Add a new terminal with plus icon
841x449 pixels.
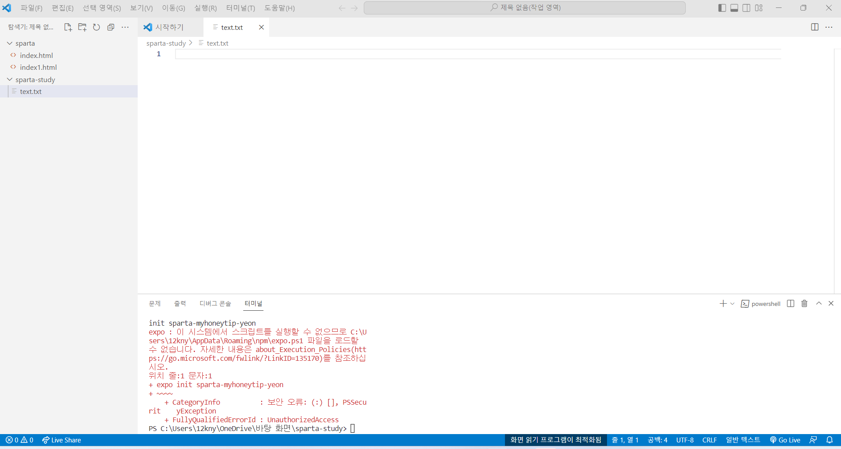723,304
